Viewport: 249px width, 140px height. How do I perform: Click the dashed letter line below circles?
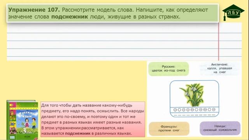(195, 115)
